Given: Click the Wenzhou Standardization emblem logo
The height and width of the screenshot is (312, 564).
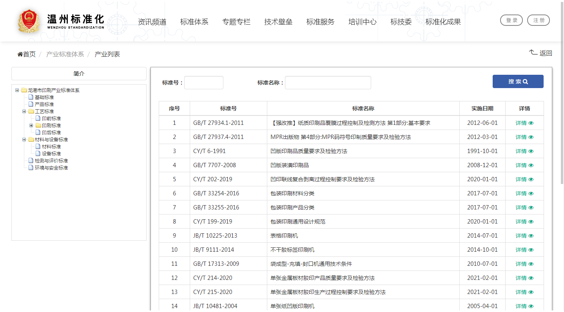Looking at the screenshot, I should point(29,21).
